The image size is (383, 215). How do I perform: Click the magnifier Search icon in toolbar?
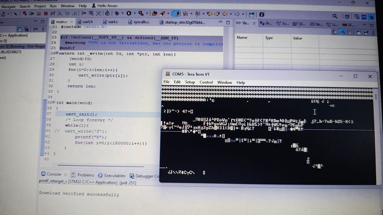click(x=335, y=16)
